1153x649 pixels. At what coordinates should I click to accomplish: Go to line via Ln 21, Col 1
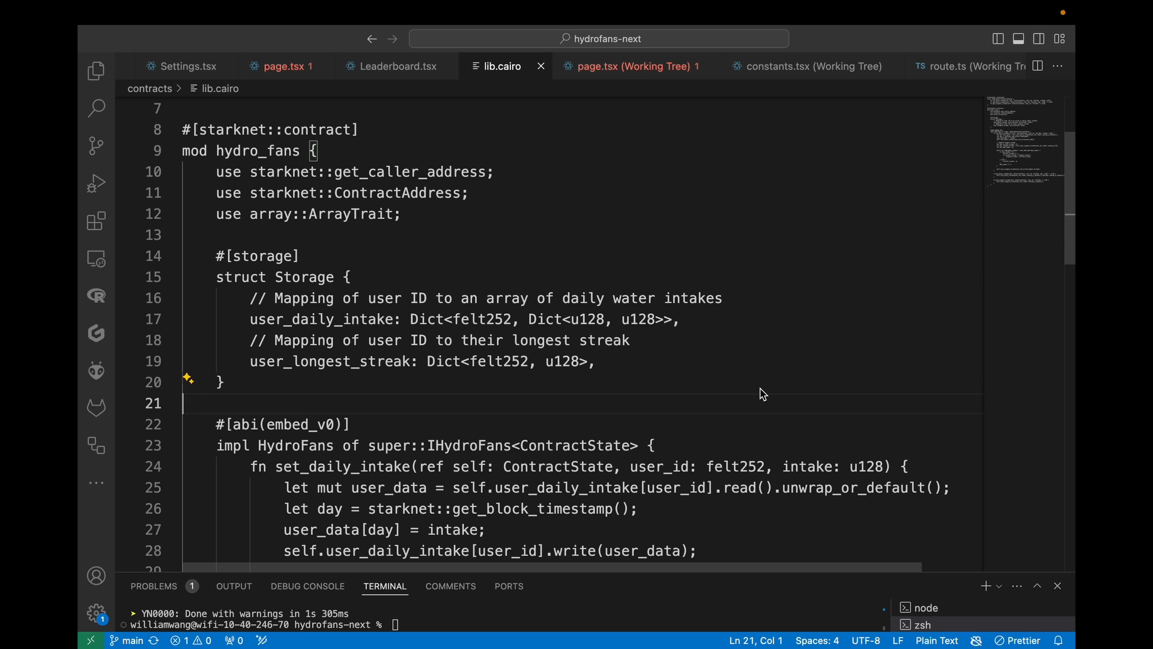pos(756,641)
